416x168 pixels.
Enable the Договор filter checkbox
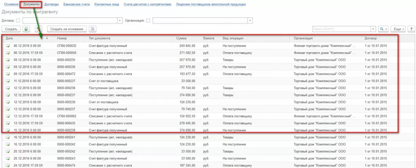(18, 21)
